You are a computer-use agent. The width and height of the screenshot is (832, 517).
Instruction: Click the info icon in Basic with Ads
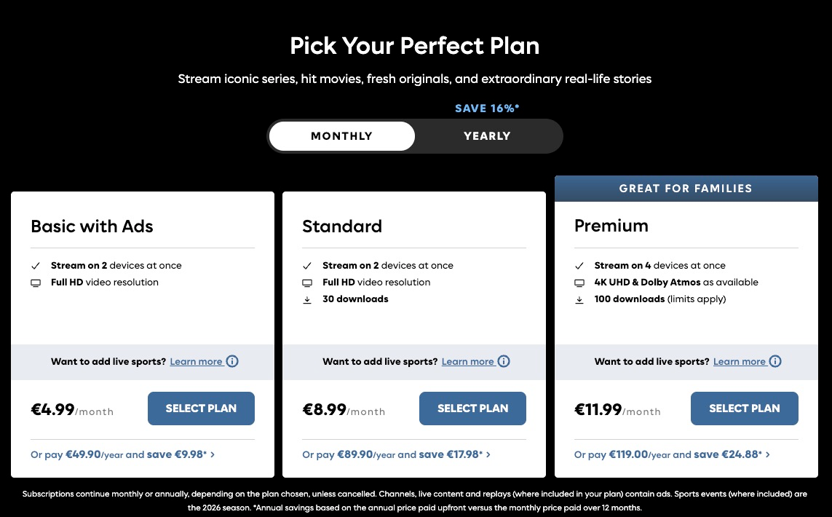232,361
